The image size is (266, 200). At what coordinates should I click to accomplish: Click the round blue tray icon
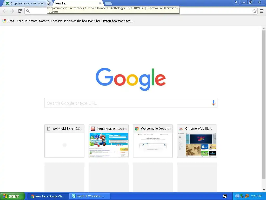click(x=237, y=196)
